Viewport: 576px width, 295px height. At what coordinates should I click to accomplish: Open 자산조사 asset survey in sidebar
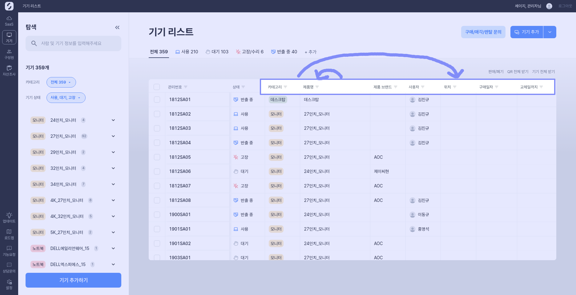[9, 71]
